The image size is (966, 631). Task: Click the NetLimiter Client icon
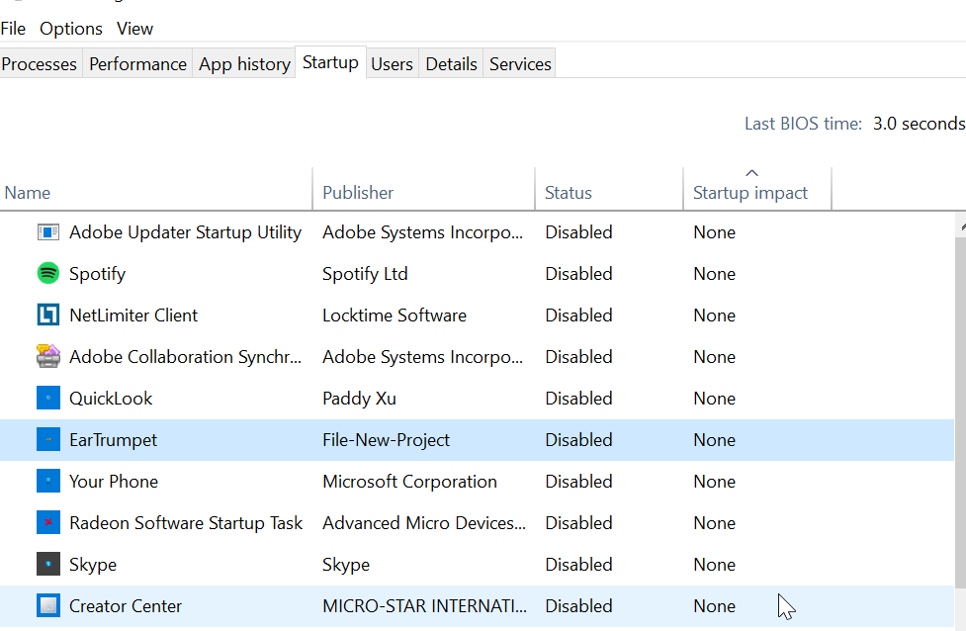(x=48, y=315)
